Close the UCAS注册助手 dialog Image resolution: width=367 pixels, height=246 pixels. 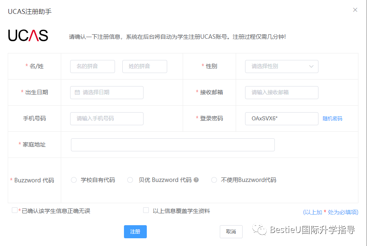pos(355,10)
